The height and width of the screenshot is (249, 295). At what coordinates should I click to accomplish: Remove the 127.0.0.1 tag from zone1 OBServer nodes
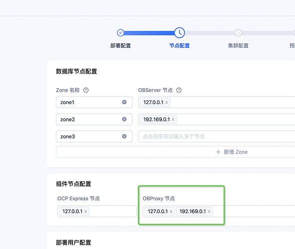coord(166,103)
